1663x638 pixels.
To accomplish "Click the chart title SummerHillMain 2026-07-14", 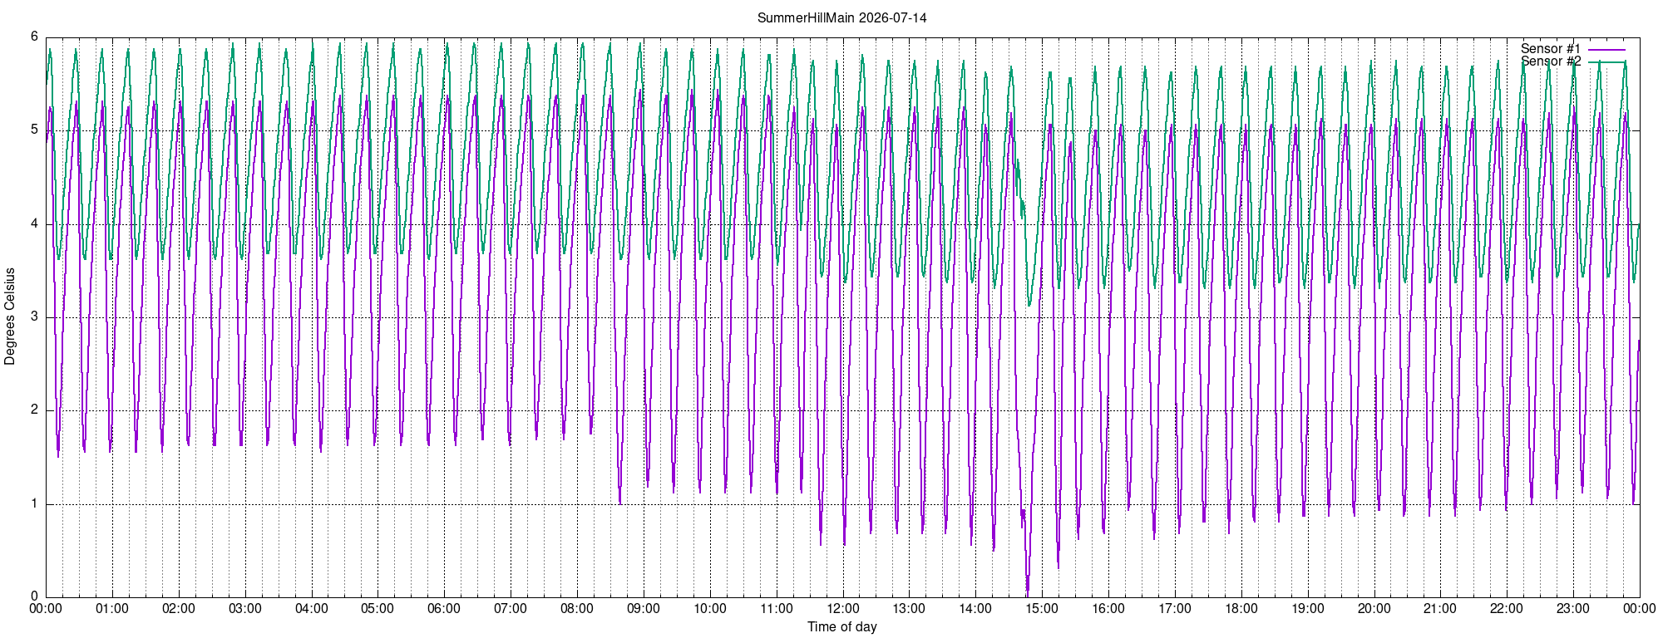I will [x=841, y=17].
